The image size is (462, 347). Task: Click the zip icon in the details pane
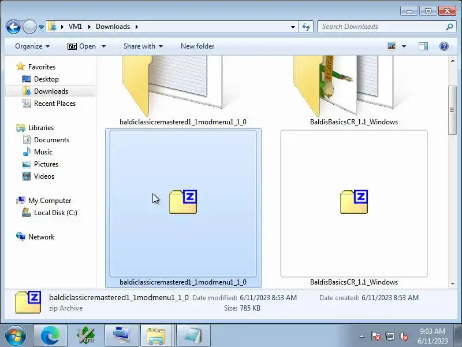click(x=28, y=302)
